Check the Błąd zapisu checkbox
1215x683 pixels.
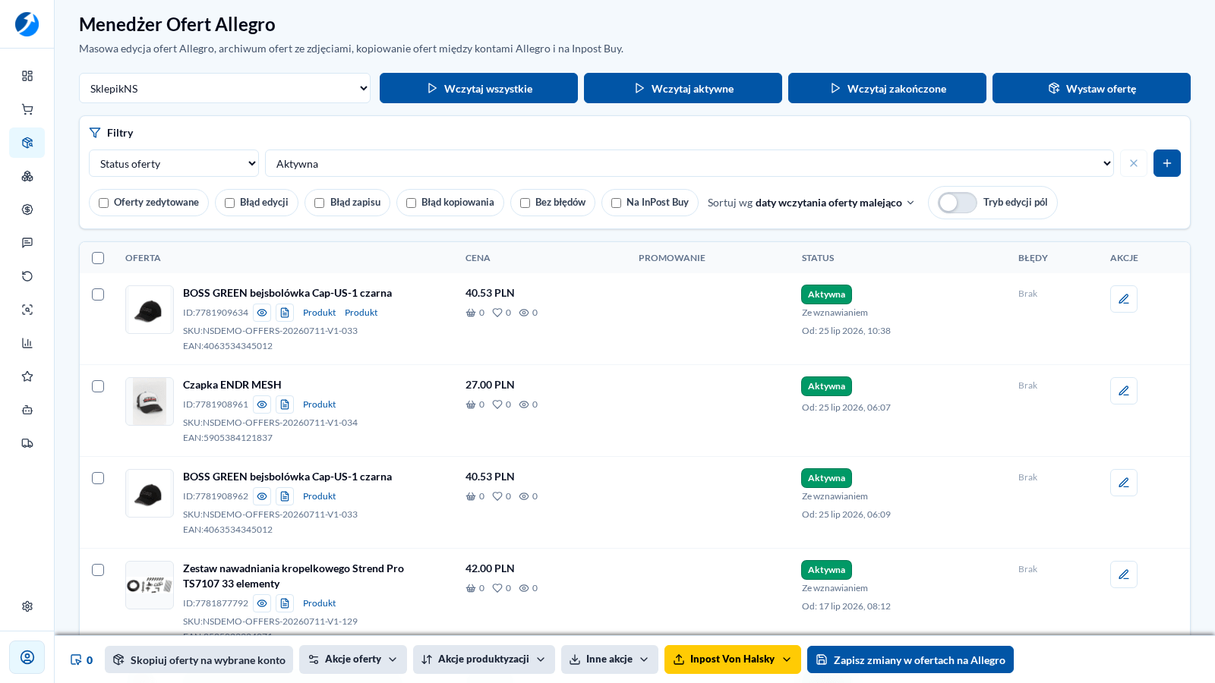(x=320, y=203)
